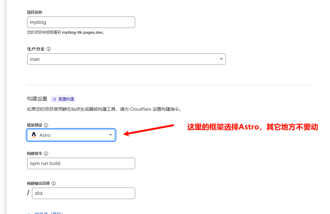Click the 构建设置 section heading

pyautogui.click(x=37, y=99)
